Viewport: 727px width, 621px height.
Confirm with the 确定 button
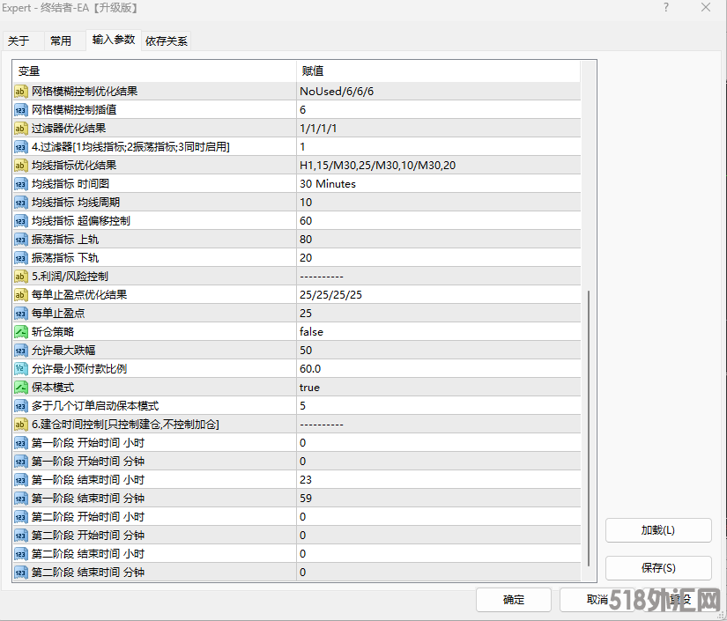pyautogui.click(x=513, y=600)
